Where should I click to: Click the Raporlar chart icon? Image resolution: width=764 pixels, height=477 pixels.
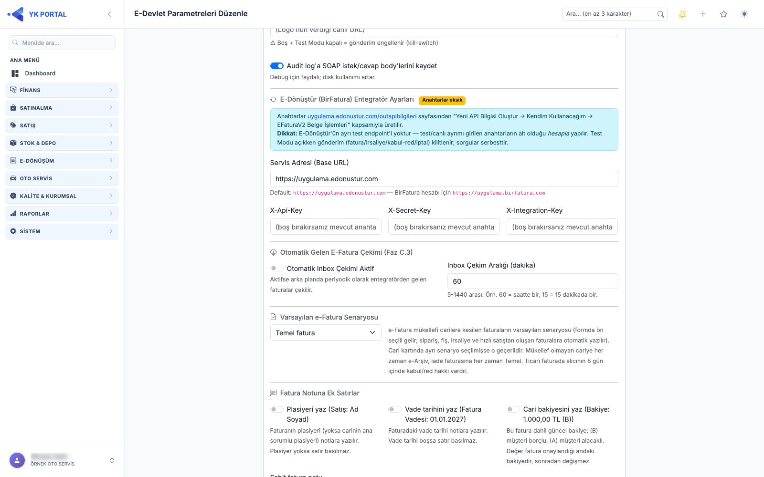(x=13, y=214)
